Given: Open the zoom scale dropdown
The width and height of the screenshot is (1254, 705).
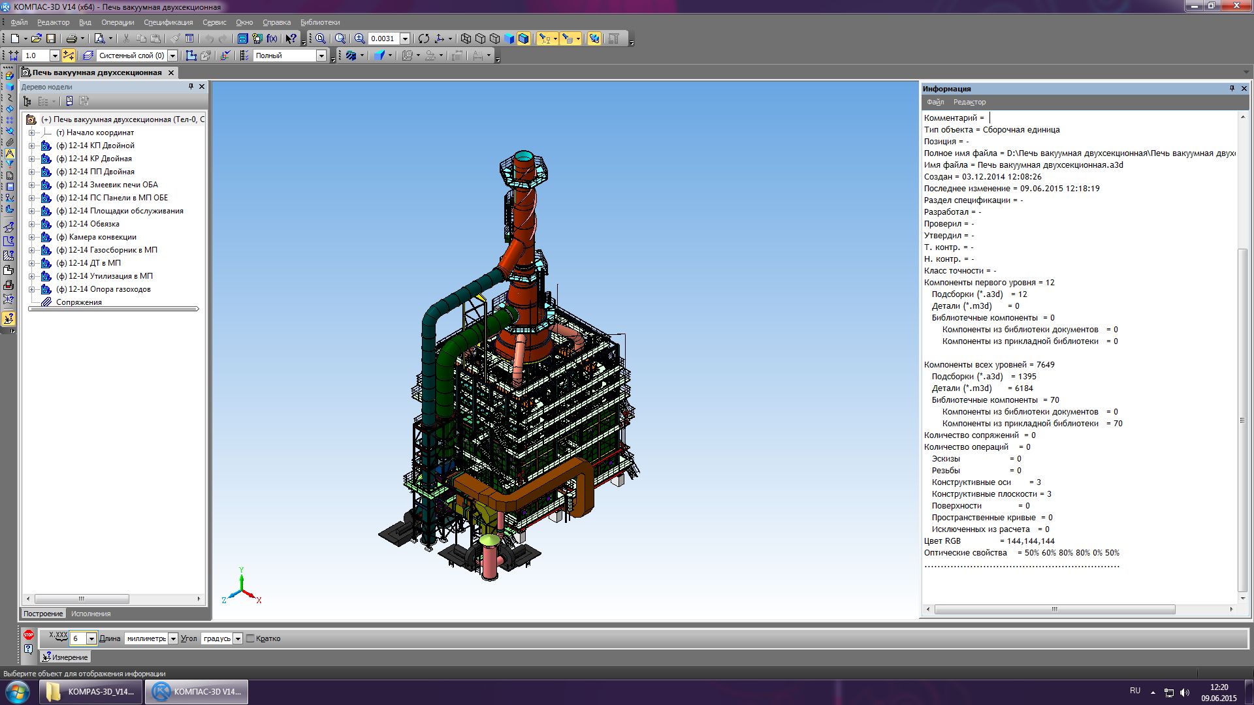Looking at the screenshot, I should [405, 39].
